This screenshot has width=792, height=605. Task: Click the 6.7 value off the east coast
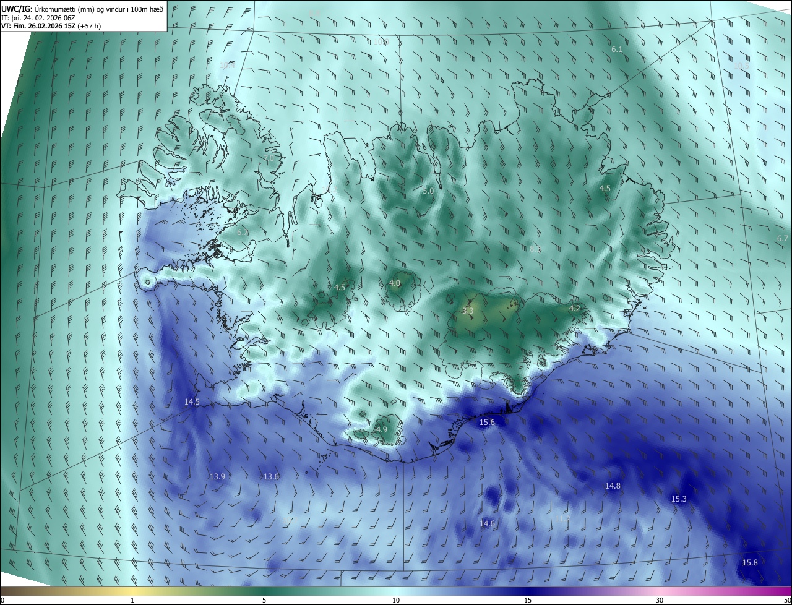tap(783, 238)
